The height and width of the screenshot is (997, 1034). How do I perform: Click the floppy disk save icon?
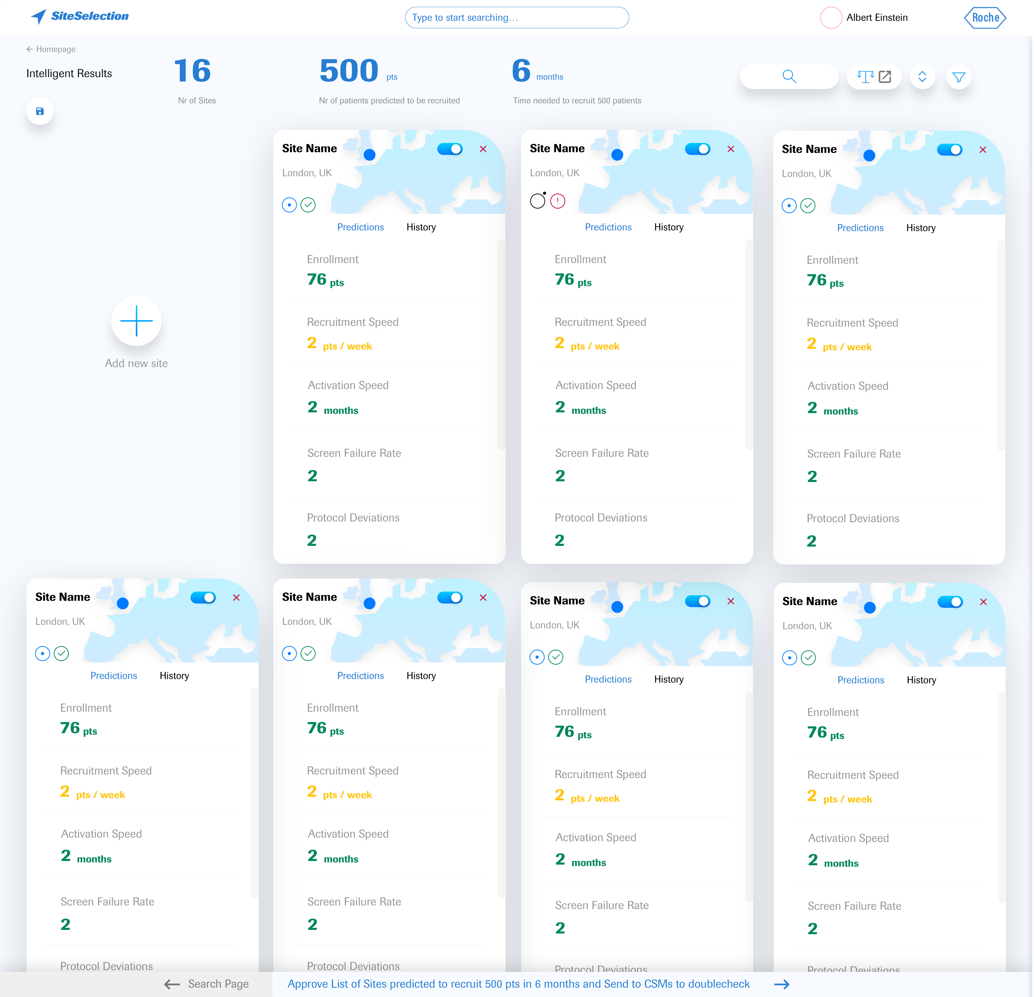coord(39,111)
